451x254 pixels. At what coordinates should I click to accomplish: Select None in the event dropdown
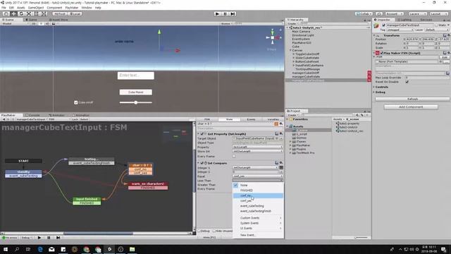(x=258, y=185)
